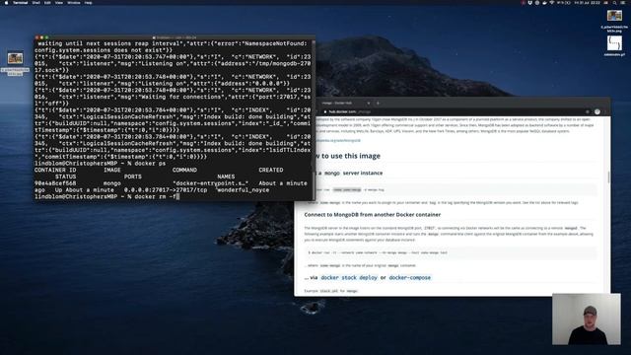
Task: Click the Docker whale menu bar icon
Action: pyautogui.click(x=544, y=2)
